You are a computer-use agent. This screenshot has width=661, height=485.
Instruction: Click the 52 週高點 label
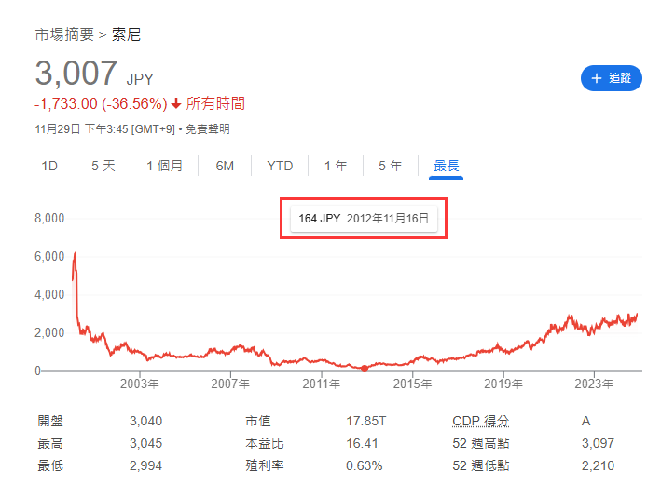(480, 443)
